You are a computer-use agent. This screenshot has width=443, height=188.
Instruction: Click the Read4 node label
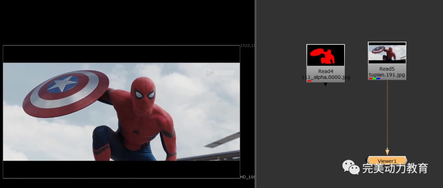[x=326, y=71]
